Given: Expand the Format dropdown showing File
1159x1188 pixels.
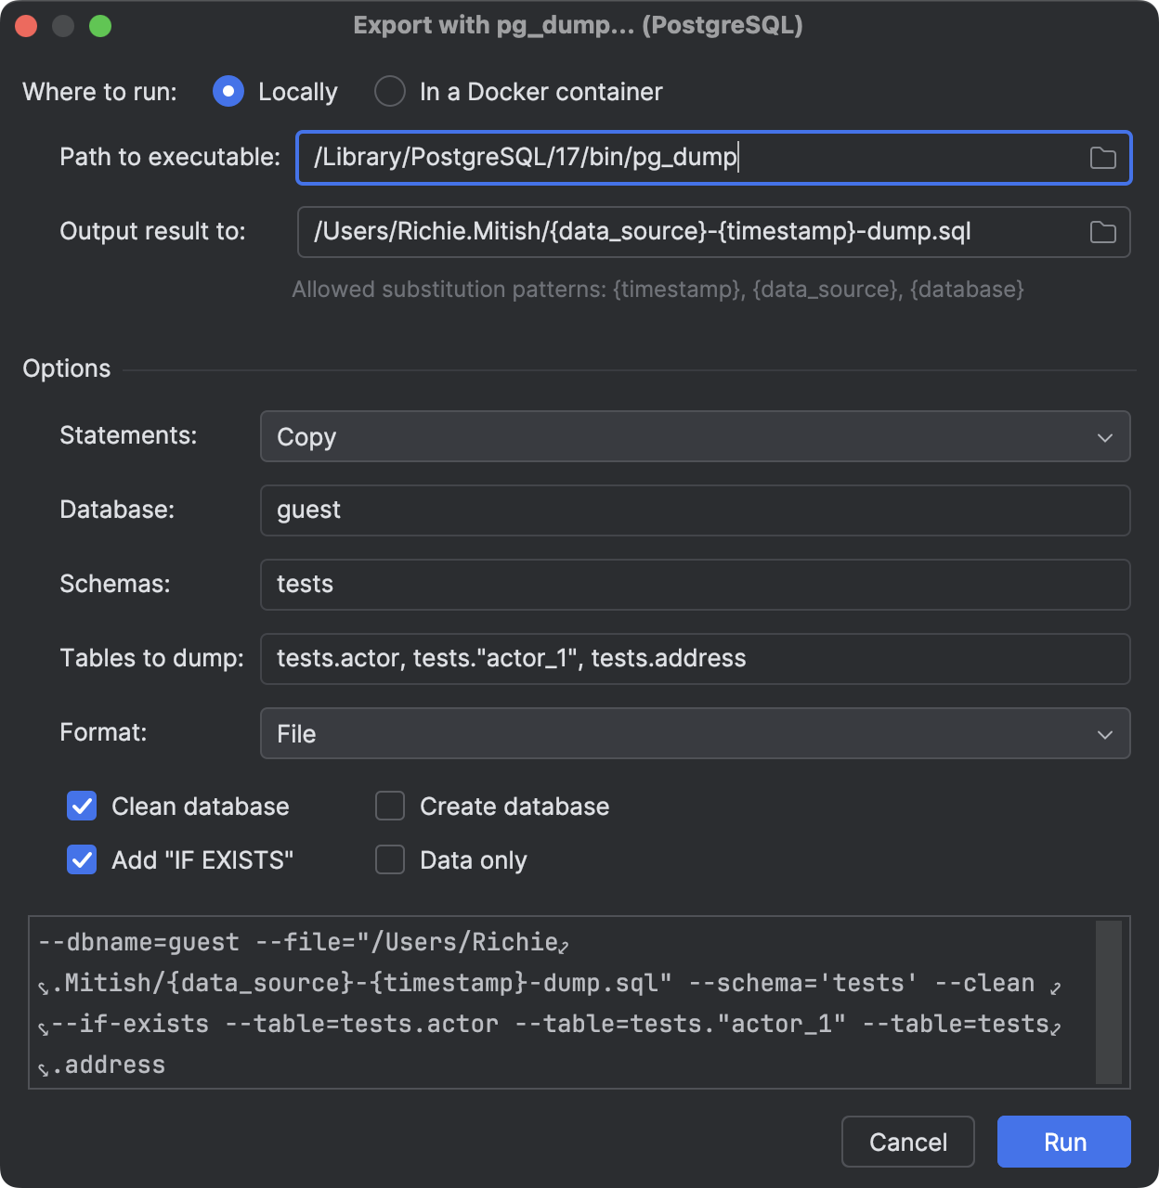Looking at the screenshot, I should point(695,733).
